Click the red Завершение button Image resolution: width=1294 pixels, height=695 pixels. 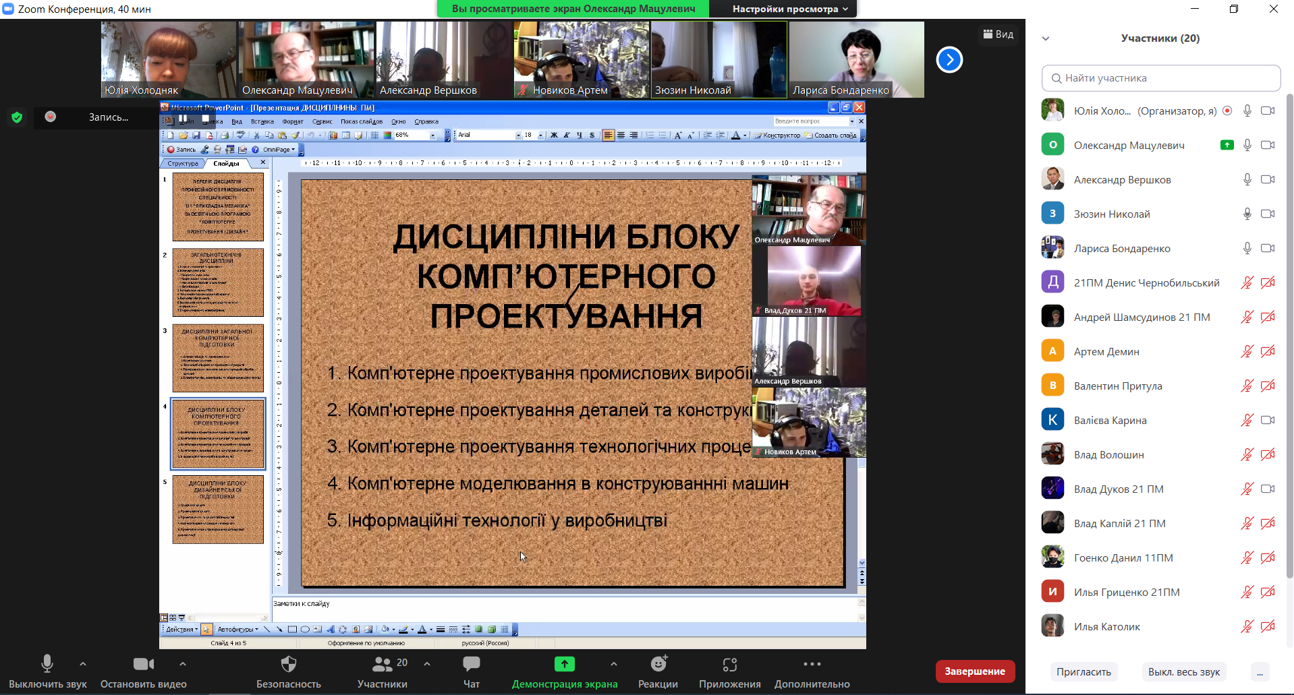974,671
